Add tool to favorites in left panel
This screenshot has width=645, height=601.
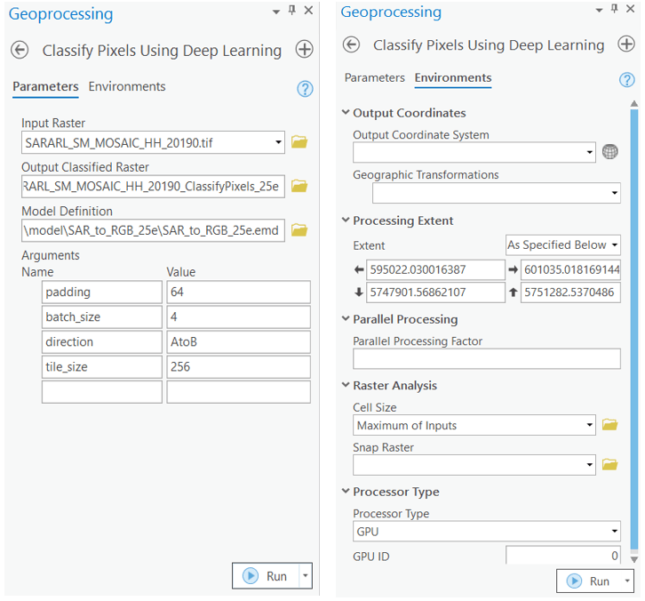tap(305, 50)
